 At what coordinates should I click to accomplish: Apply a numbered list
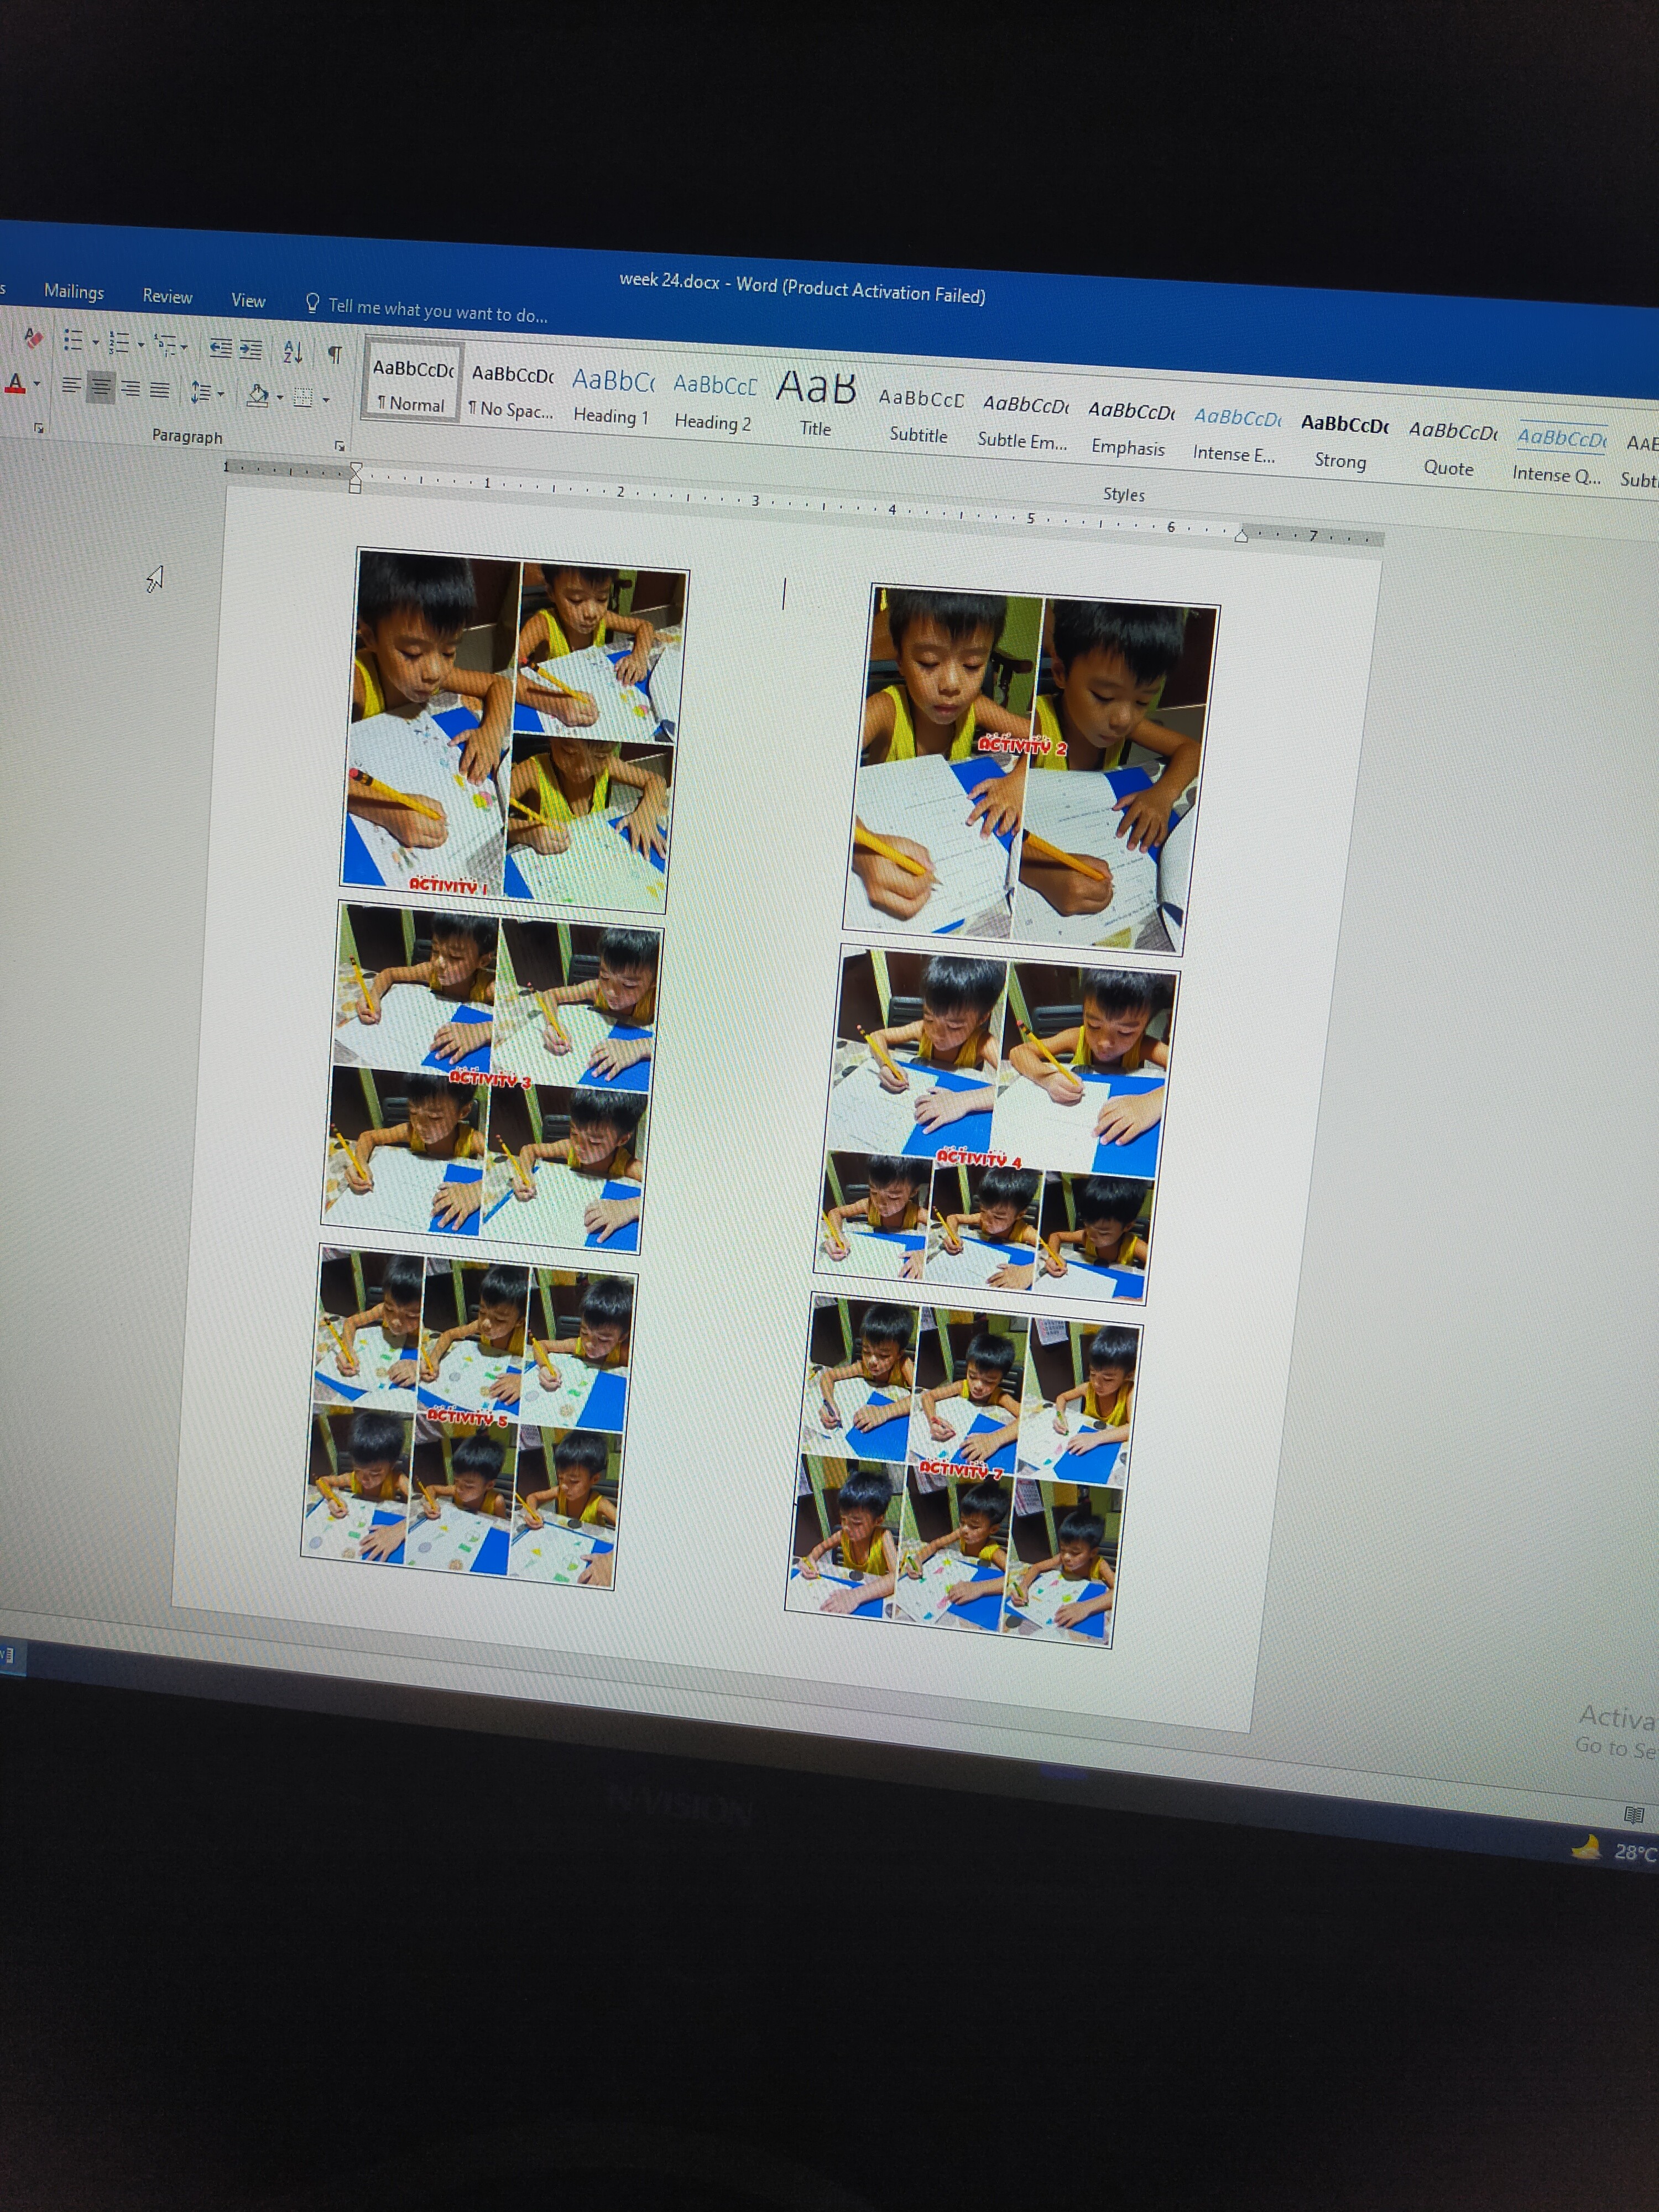(x=119, y=343)
